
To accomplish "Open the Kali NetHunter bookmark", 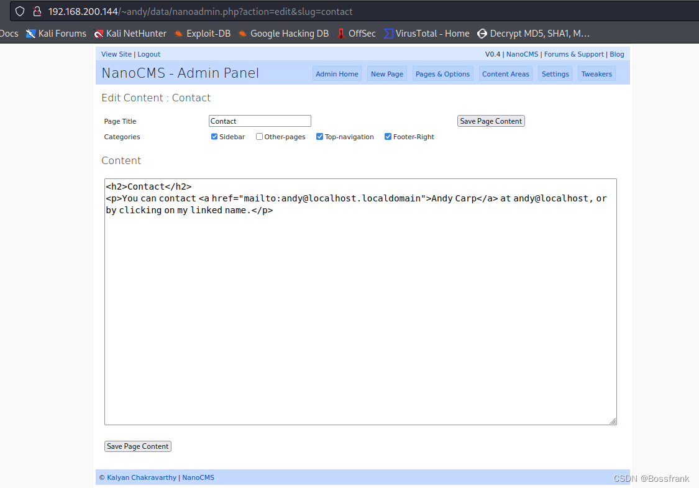I will (x=130, y=34).
